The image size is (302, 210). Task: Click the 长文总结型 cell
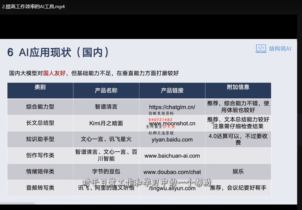click(x=40, y=123)
